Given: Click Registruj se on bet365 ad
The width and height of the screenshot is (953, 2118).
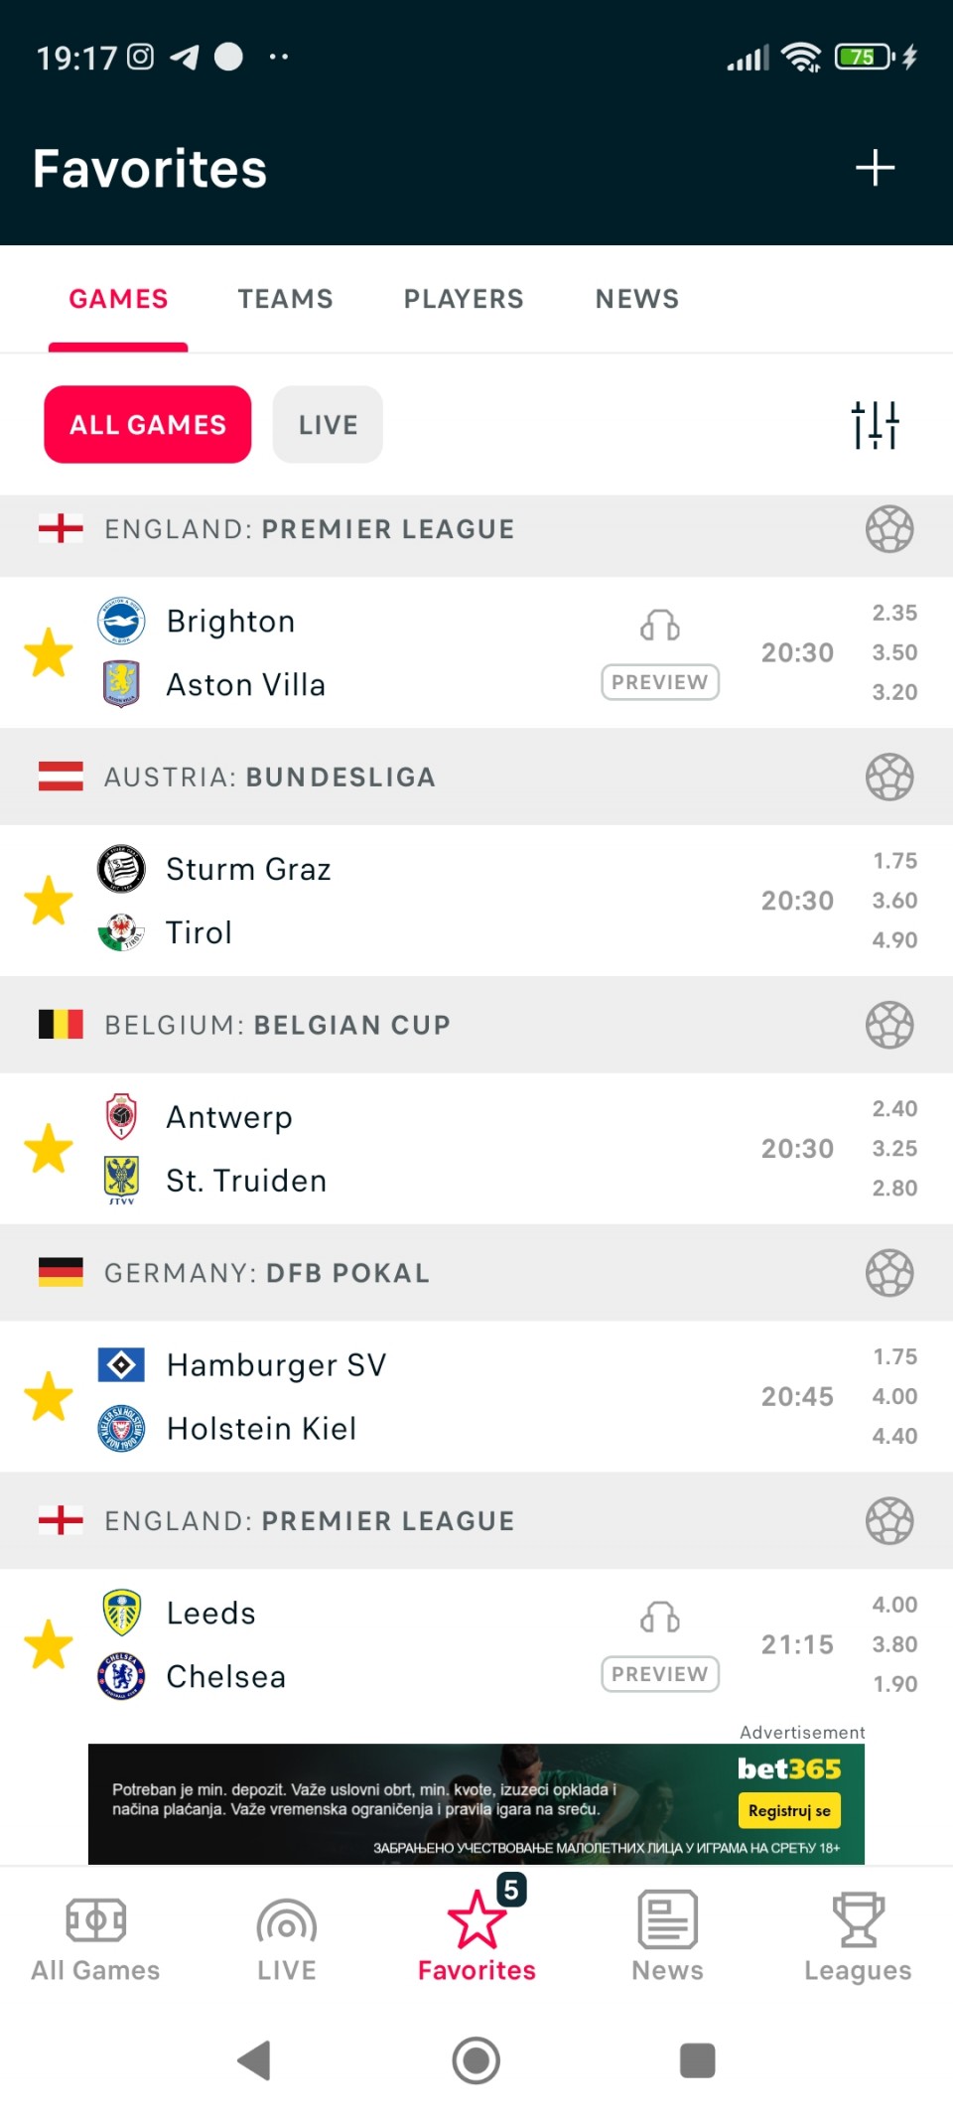Looking at the screenshot, I should (x=789, y=1810).
